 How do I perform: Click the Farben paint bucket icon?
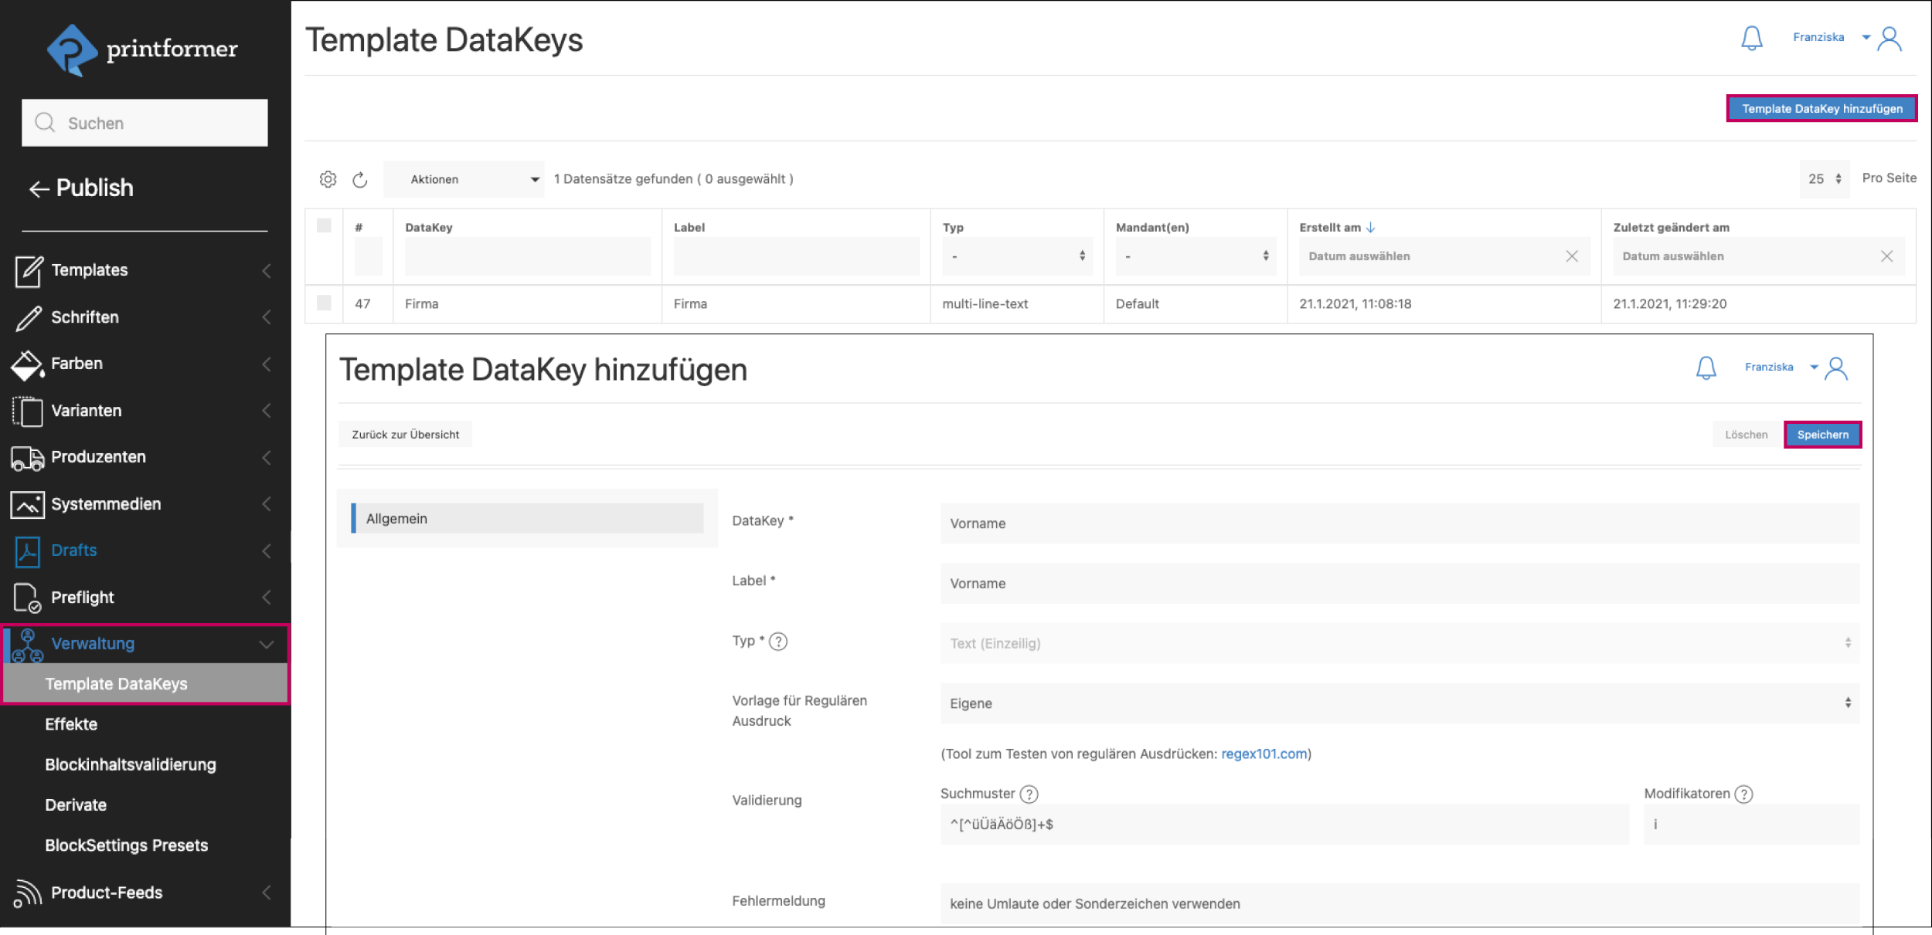tap(26, 364)
